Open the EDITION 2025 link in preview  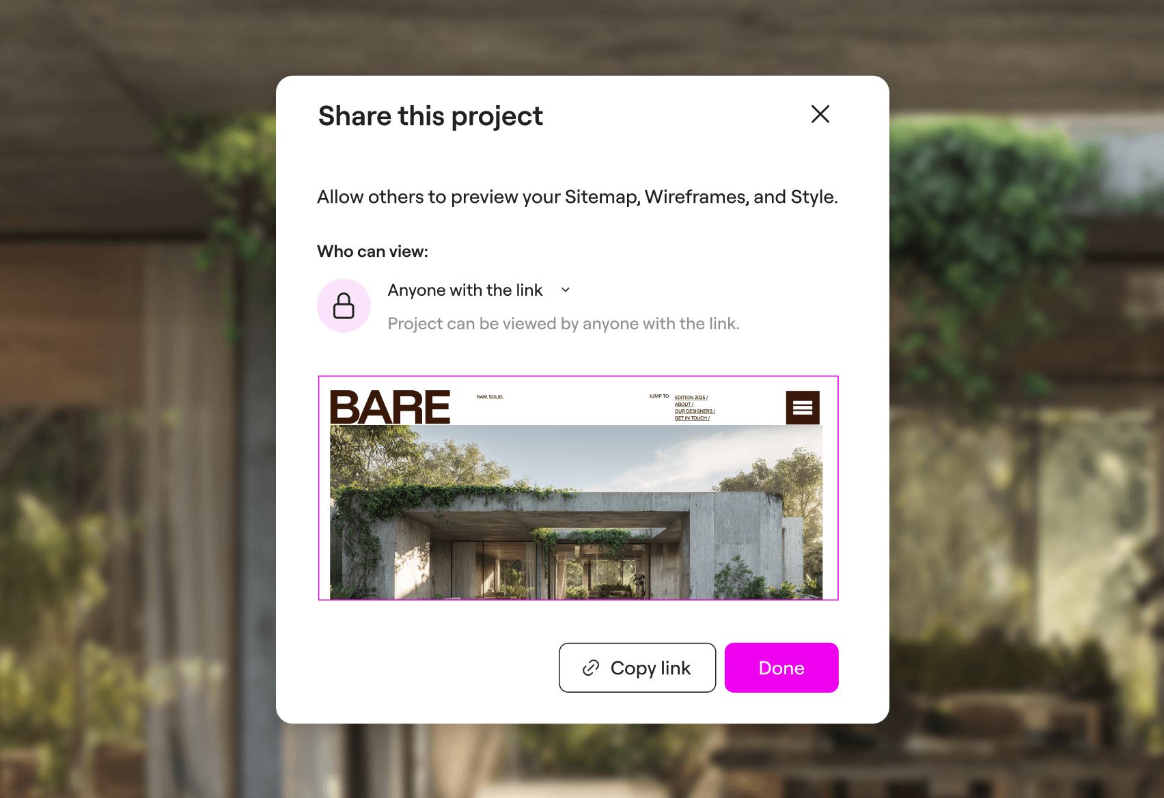[x=691, y=398]
